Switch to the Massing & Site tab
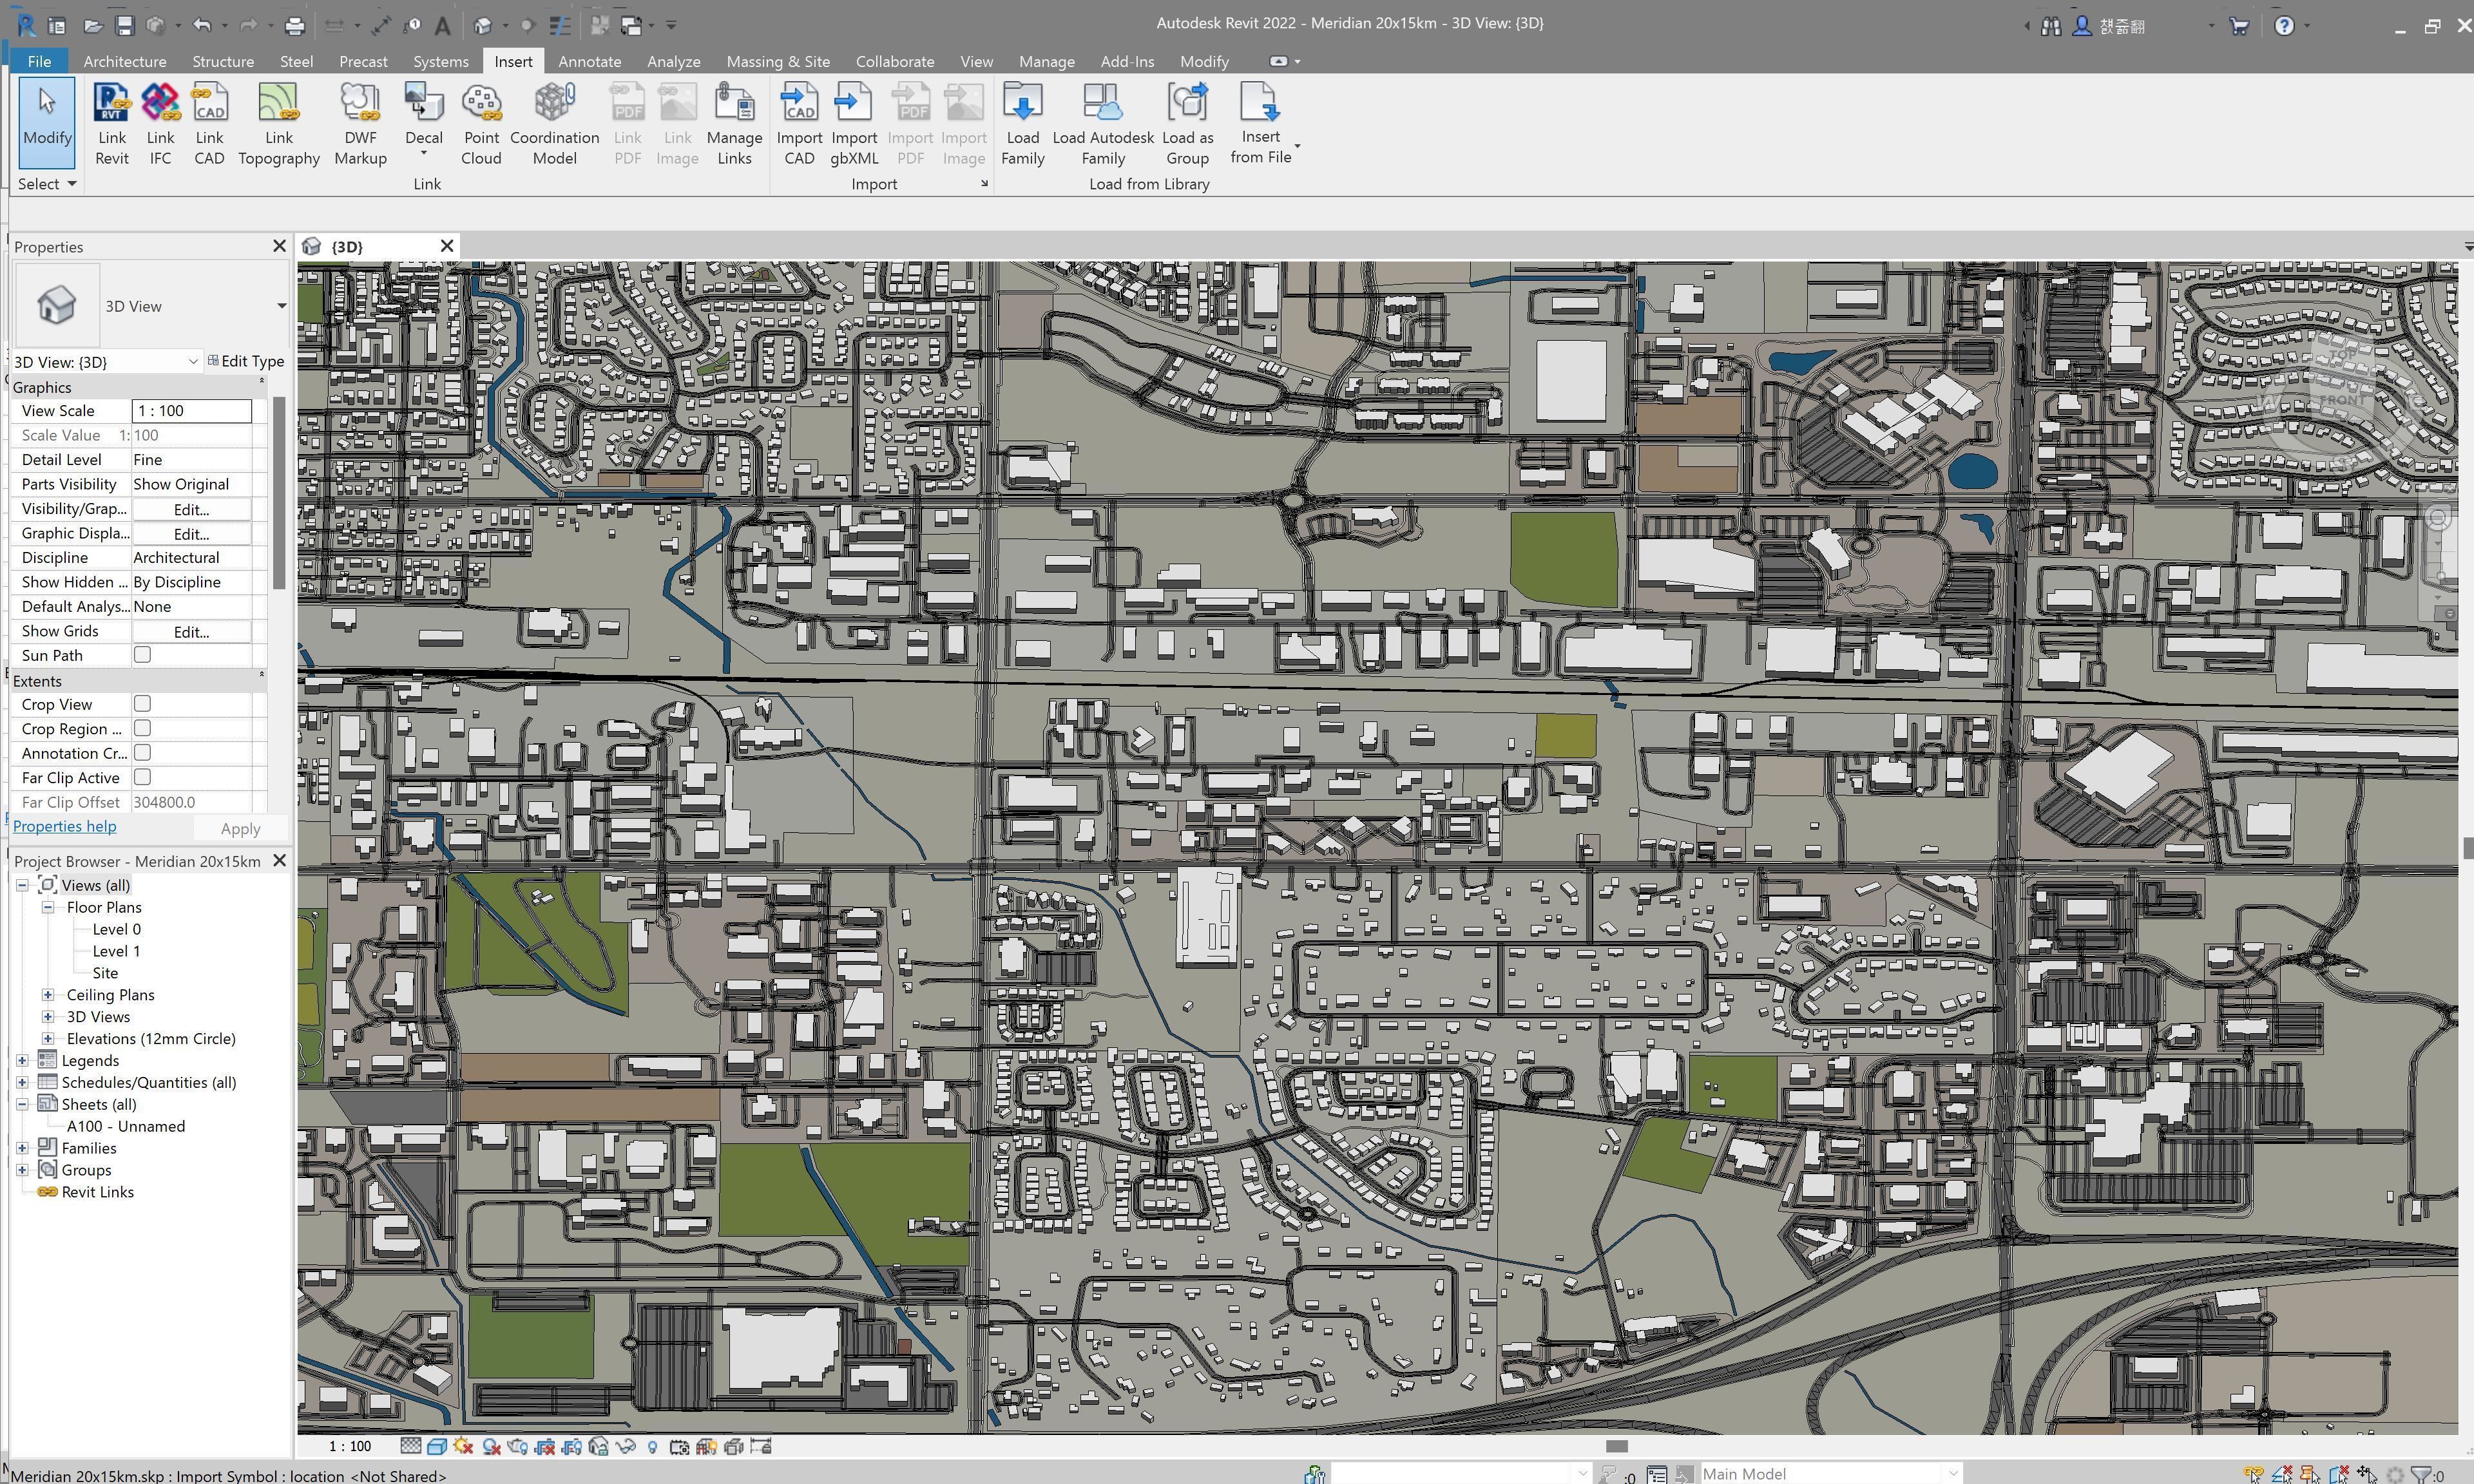This screenshot has width=2474, height=1484. coord(777,61)
